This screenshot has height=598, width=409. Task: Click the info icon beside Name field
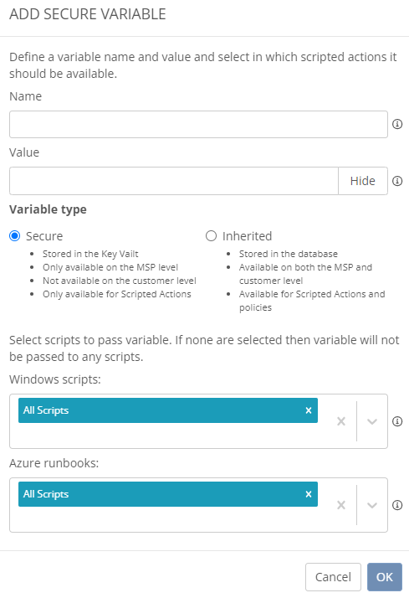397,124
